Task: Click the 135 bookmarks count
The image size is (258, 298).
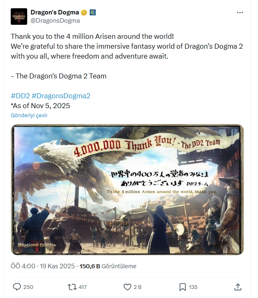Action: coord(193,287)
